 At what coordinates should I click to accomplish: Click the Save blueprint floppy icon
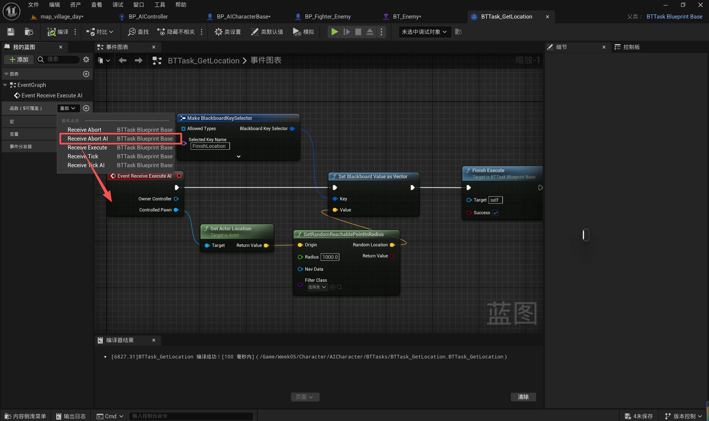coord(11,32)
